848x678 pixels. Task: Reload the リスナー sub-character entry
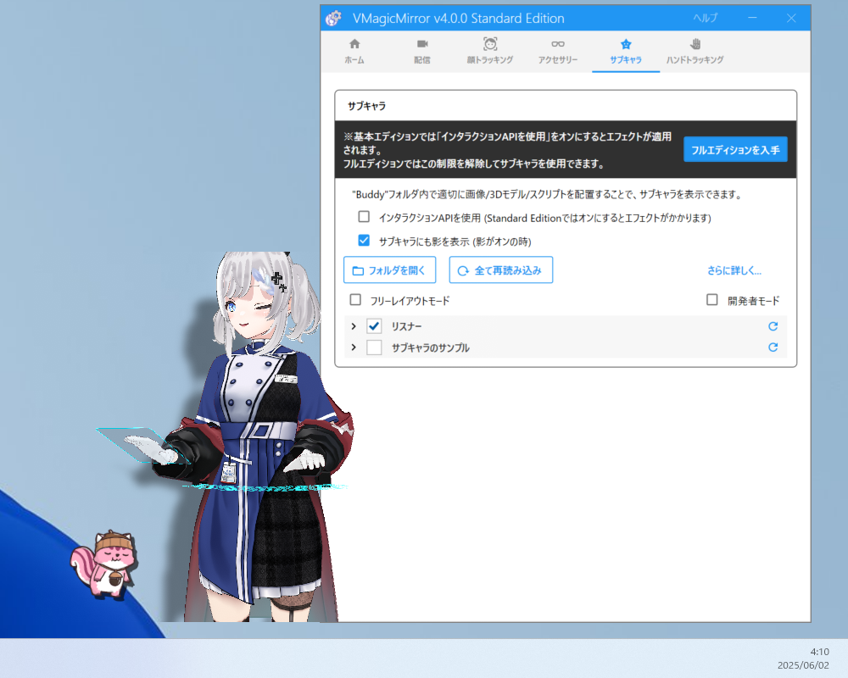click(x=773, y=325)
